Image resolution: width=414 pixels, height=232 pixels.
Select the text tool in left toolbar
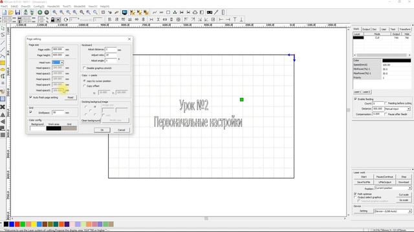point(3,76)
